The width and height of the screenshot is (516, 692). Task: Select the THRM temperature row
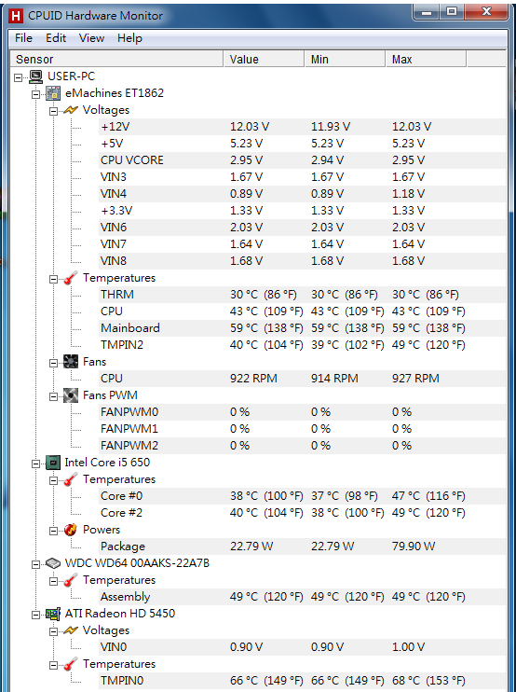tap(303, 295)
